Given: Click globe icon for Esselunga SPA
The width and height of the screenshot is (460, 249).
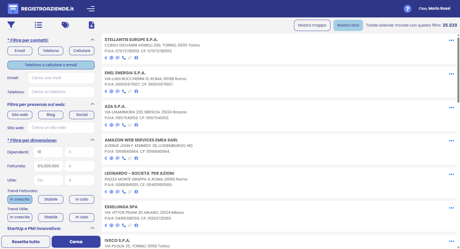Looking at the screenshot, I should [x=111, y=225].
